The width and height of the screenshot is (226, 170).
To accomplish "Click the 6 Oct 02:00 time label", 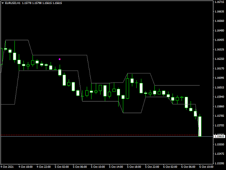I will click(170, 167).
